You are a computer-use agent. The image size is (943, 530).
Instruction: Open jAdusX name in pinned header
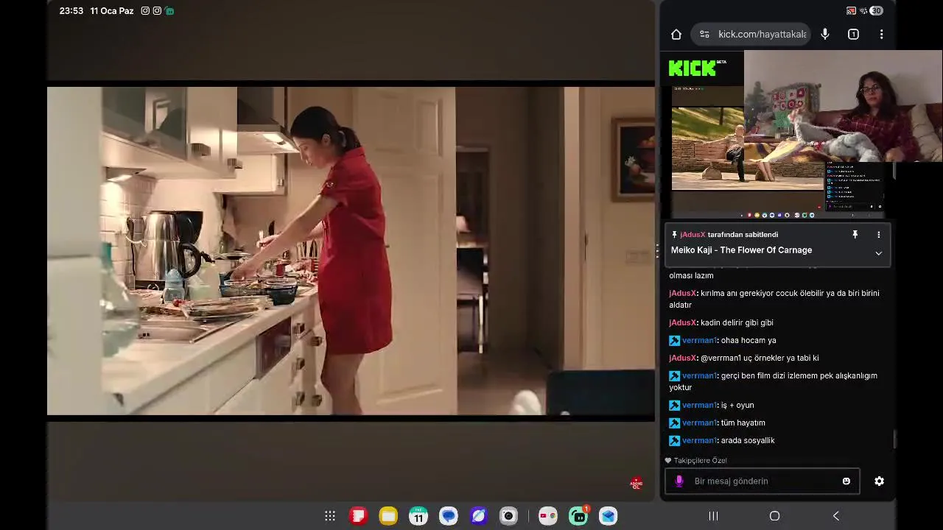pos(693,235)
